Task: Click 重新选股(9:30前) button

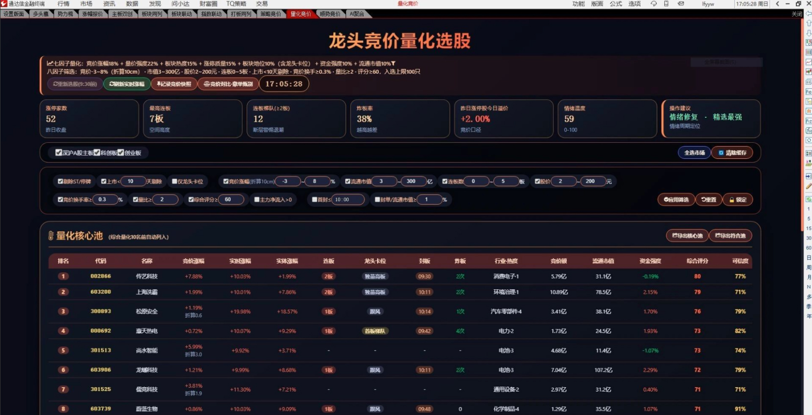Action: (x=75, y=84)
